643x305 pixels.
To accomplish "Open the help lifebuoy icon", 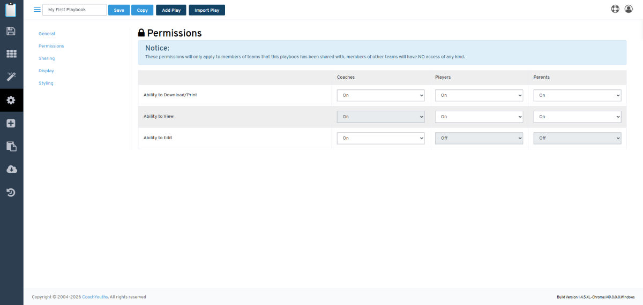I will coord(615,9).
